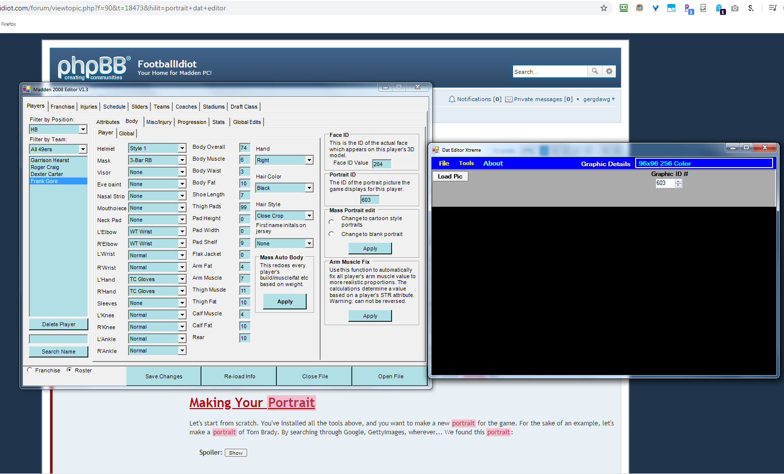Select the Roster radio button
The width and height of the screenshot is (784, 474).
click(x=69, y=370)
